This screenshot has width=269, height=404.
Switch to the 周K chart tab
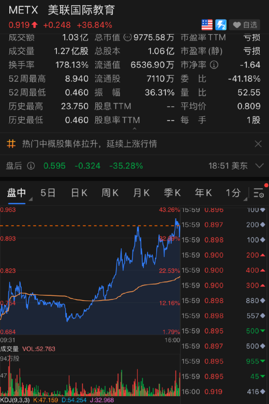[110, 193]
